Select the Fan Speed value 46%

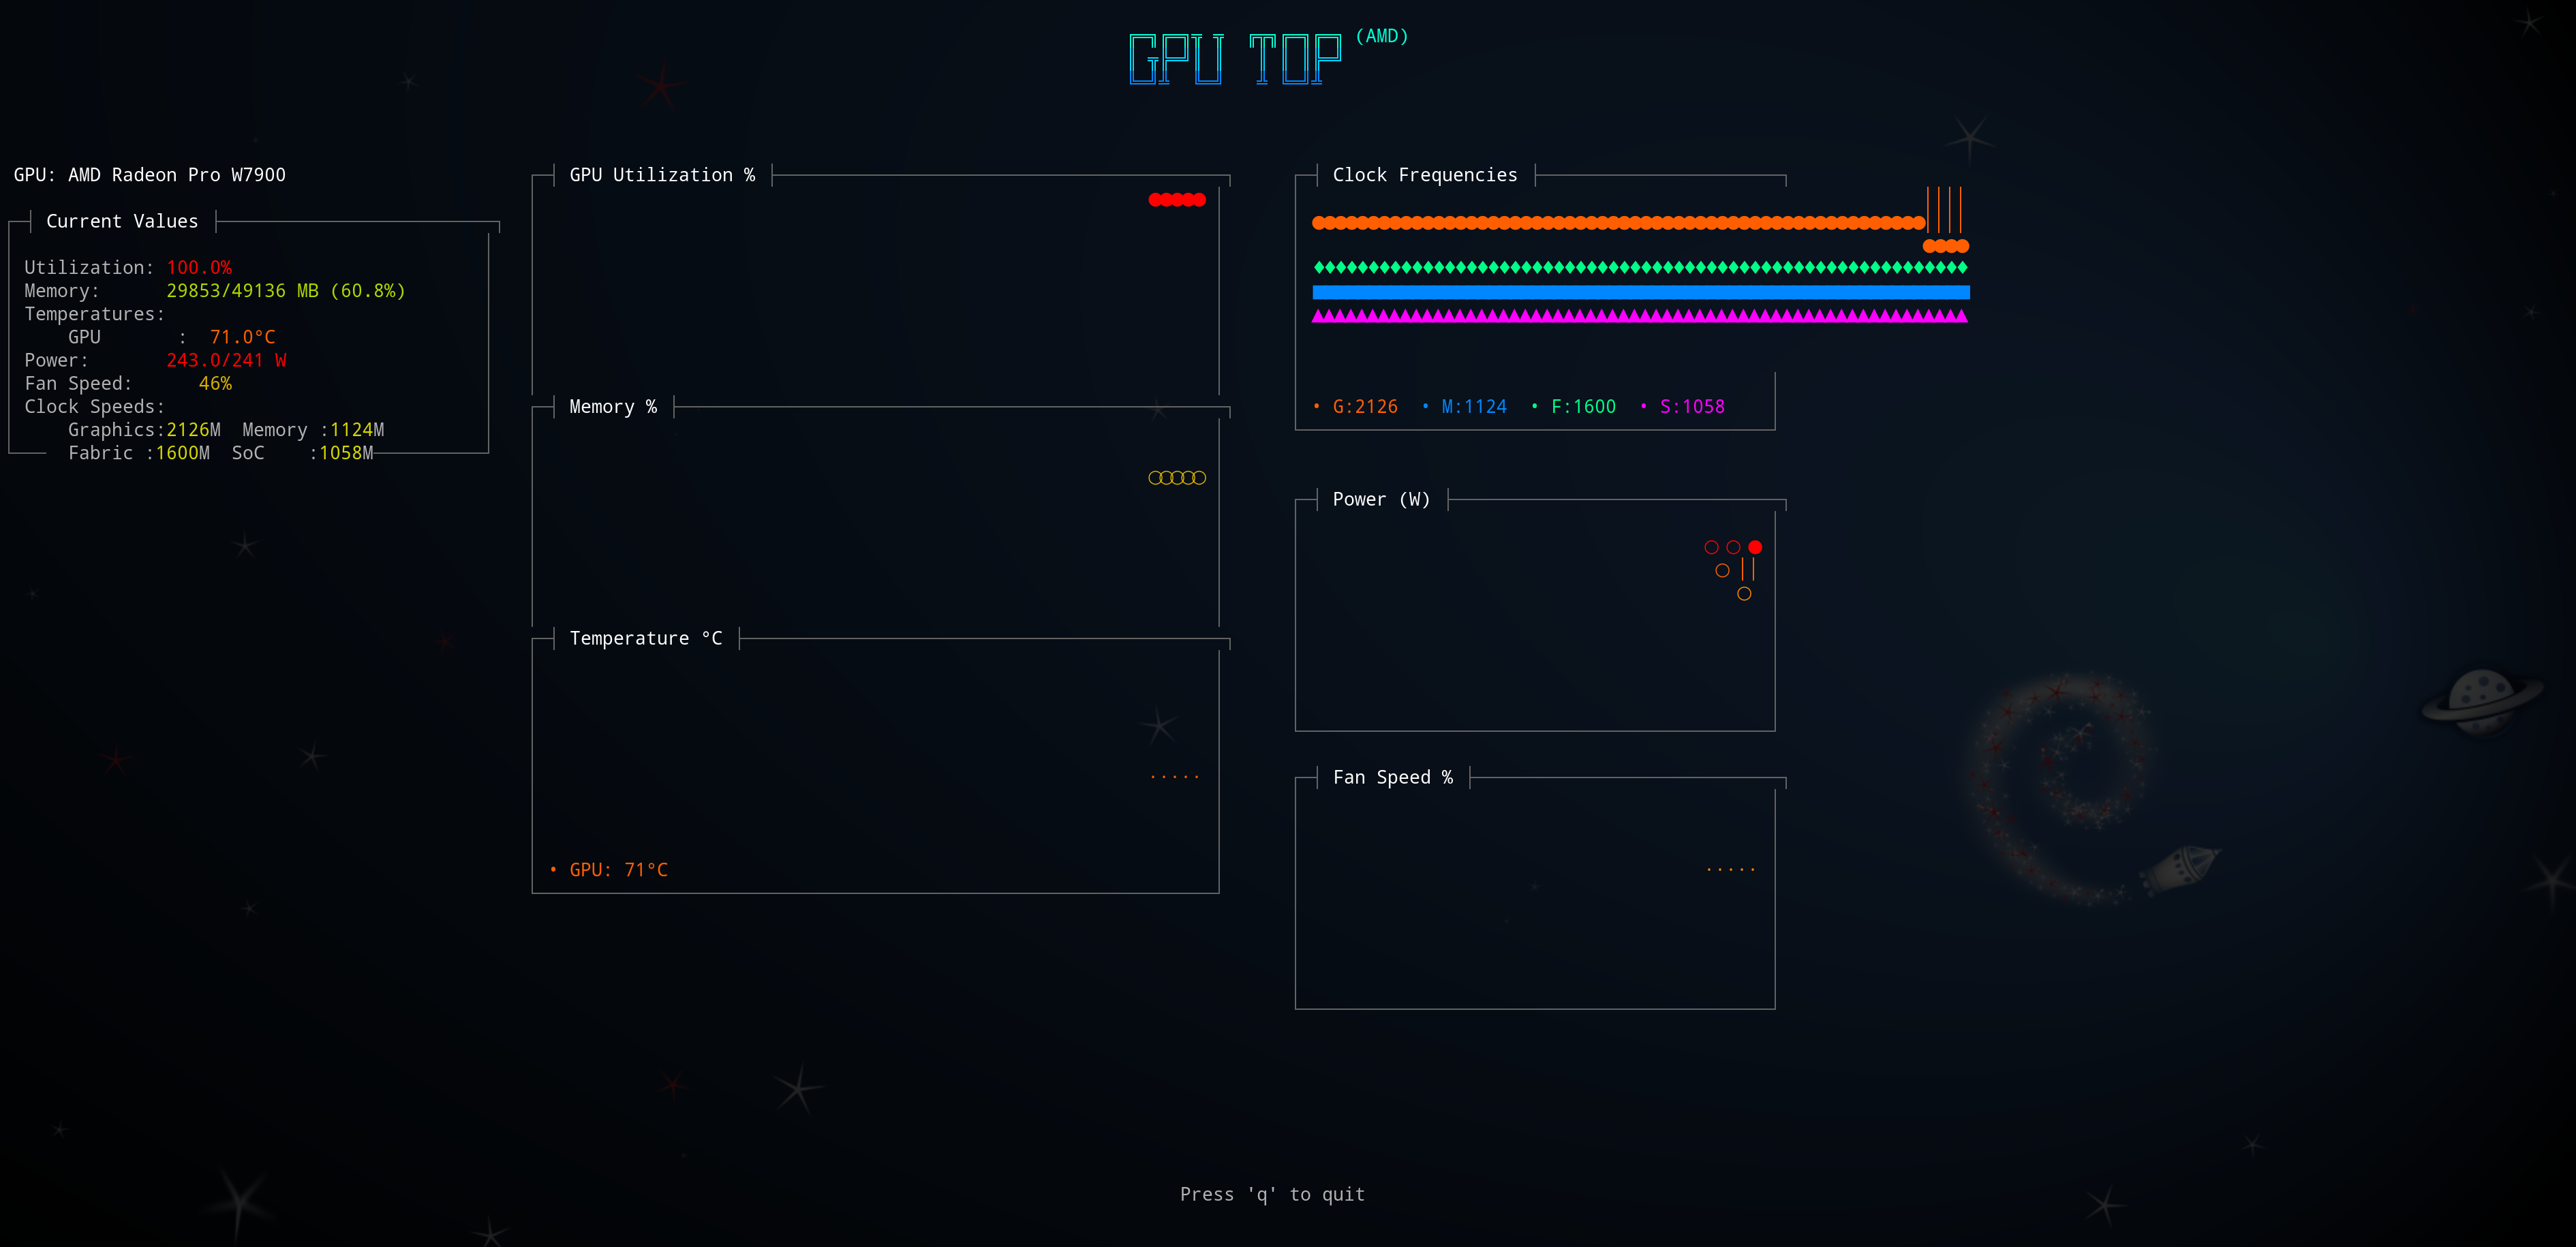(x=215, y=383)
